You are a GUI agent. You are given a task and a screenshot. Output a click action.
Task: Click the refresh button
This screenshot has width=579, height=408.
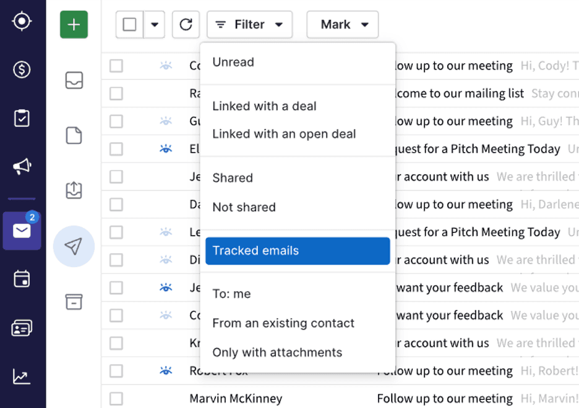186,25
